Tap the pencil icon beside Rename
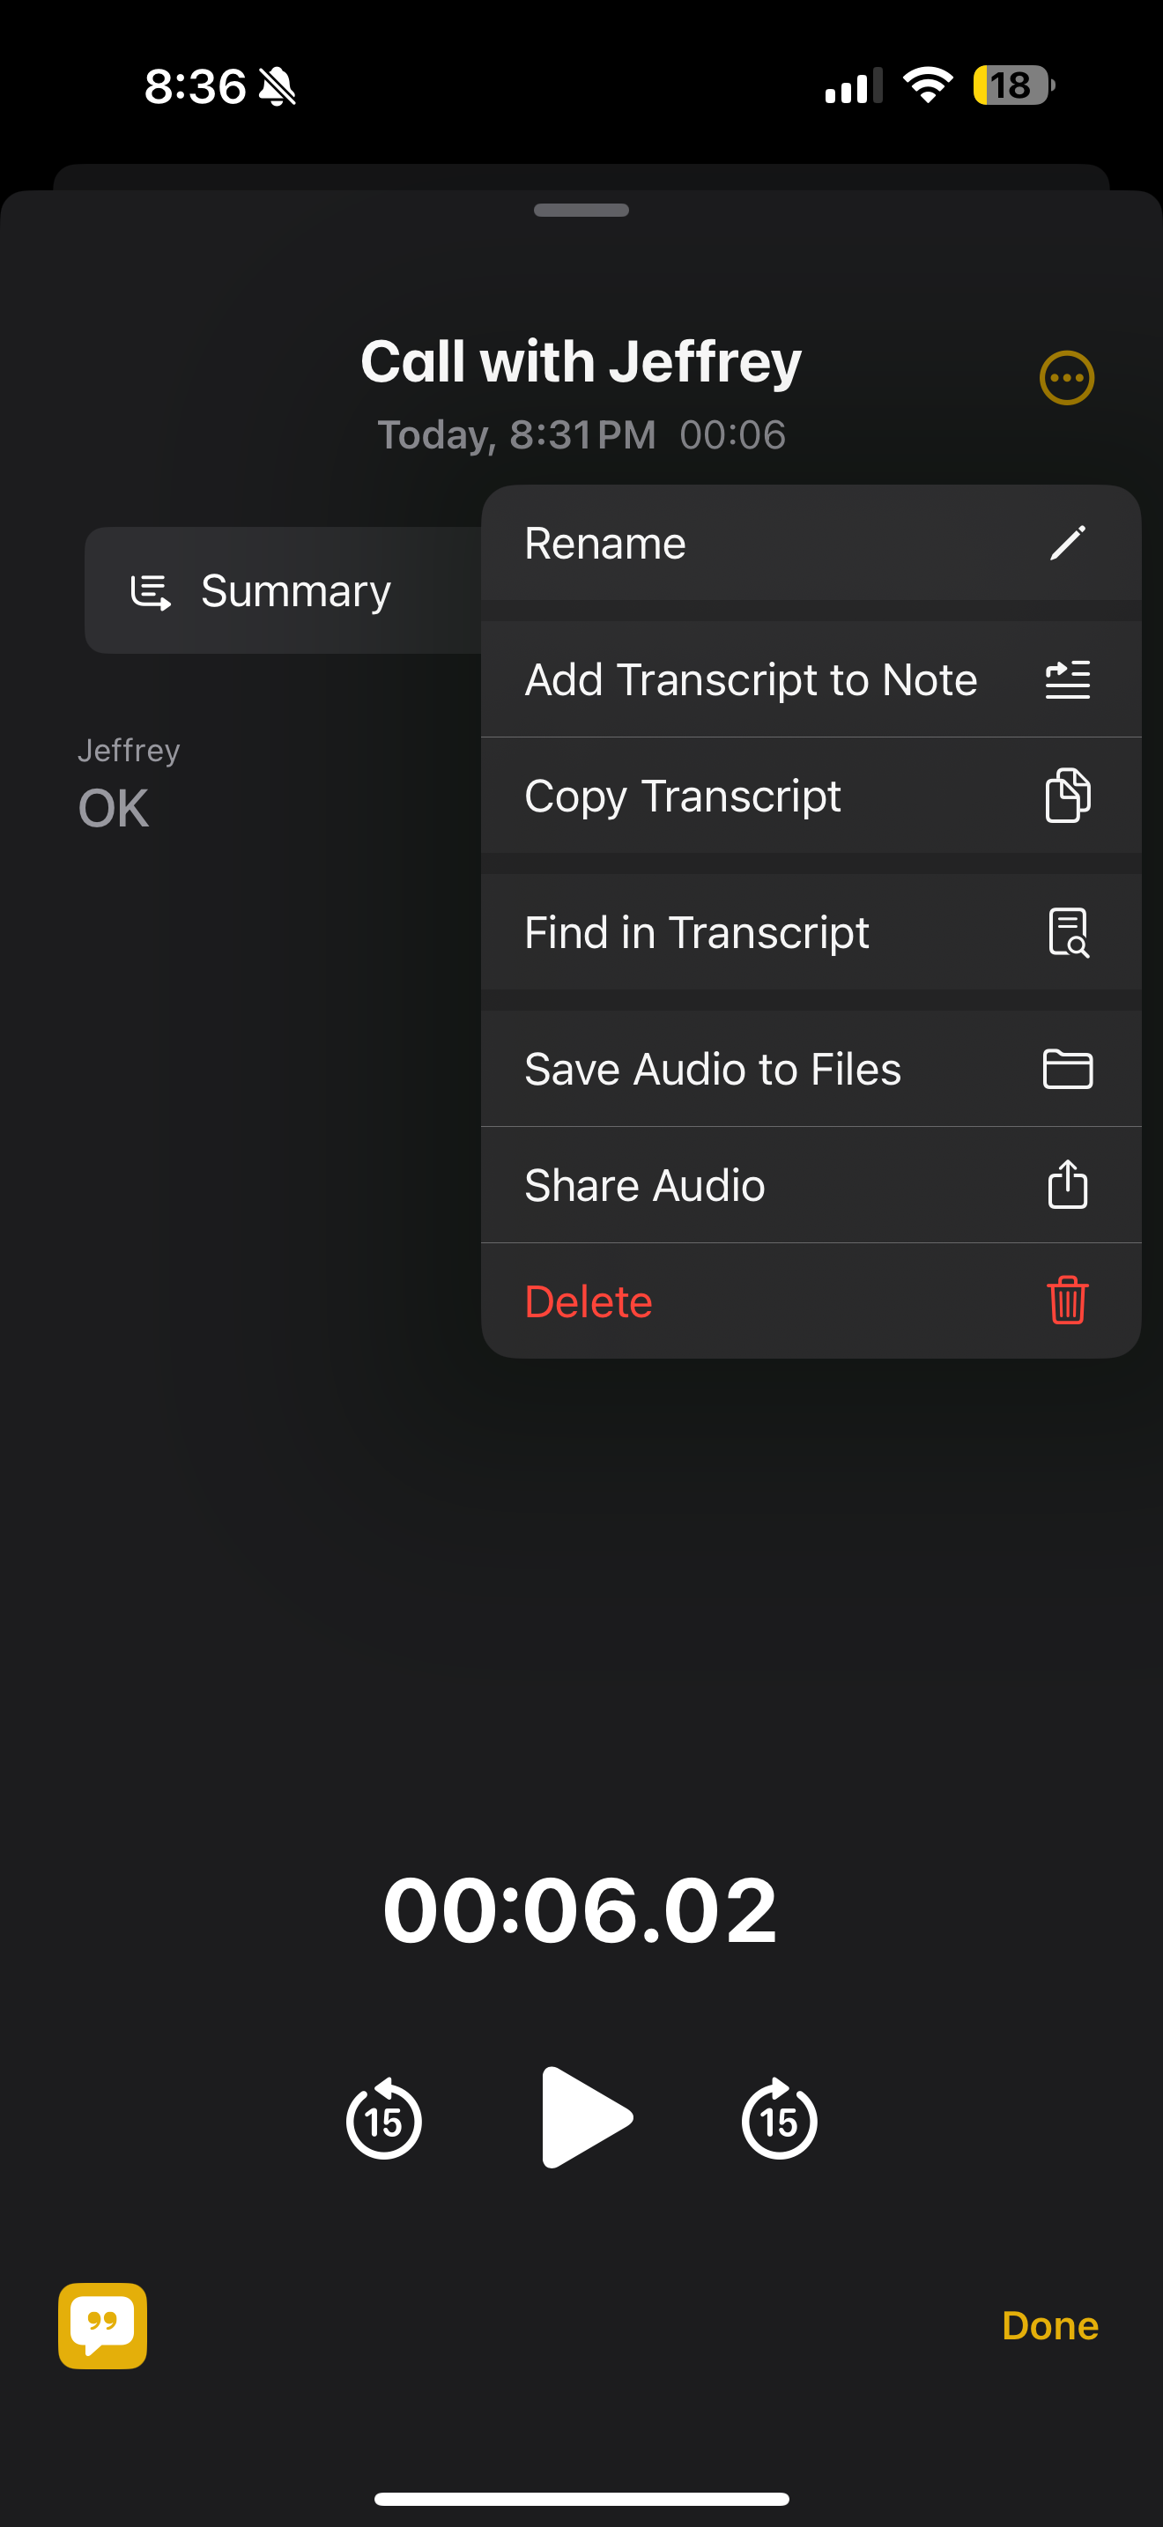1163x2527 pixels. point(1067,543)
